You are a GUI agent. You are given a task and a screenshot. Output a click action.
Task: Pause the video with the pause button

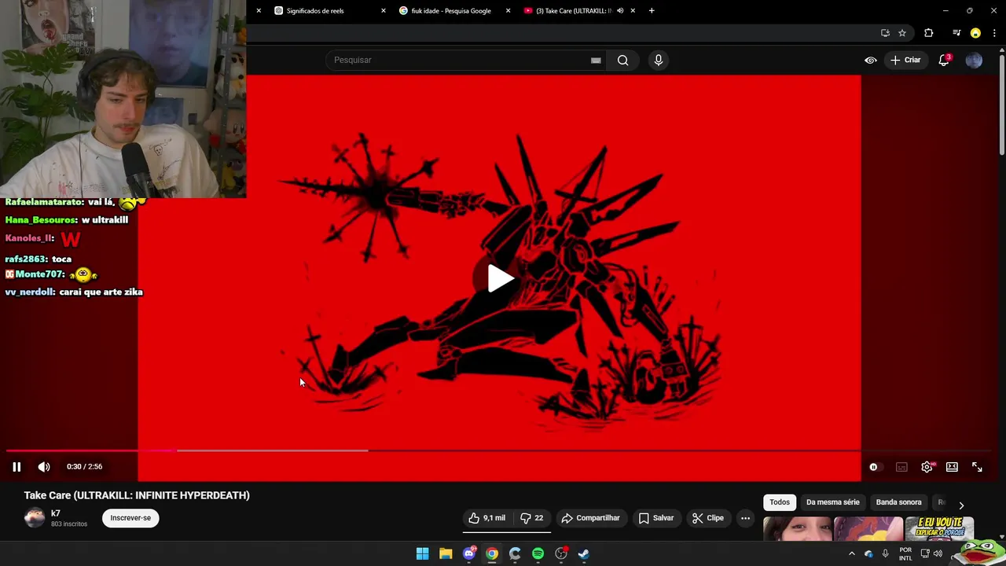pos(17,467)
